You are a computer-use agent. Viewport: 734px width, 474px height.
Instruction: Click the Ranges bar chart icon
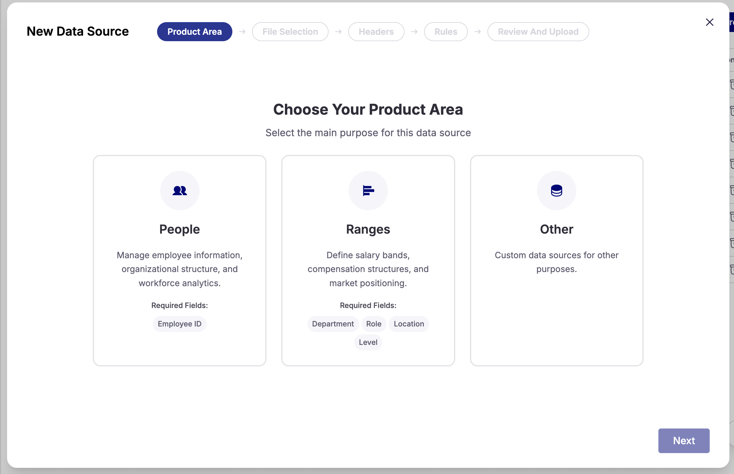click(x=368, y=191)
